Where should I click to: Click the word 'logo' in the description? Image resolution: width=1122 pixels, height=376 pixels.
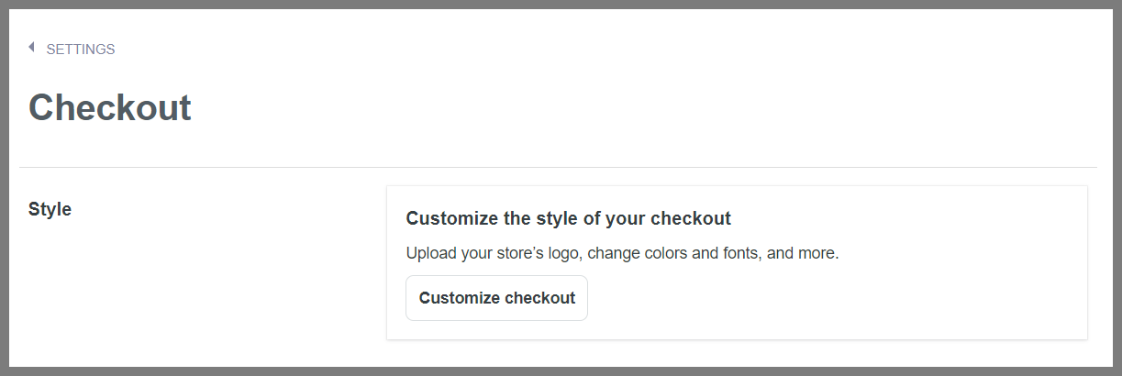561,253
